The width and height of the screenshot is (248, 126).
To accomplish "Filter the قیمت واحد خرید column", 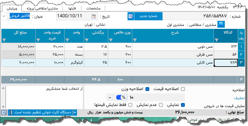I will 38,40.
